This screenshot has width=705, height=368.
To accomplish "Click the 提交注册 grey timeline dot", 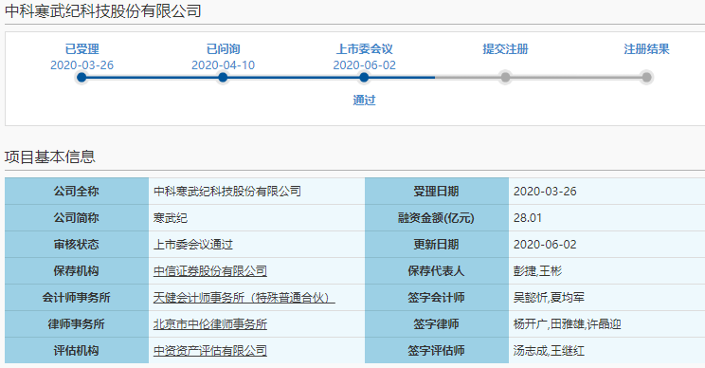I will (505, 78).
